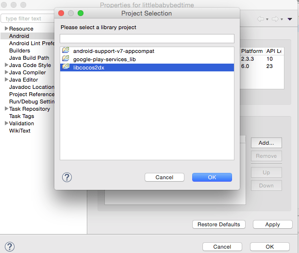This screenshot has width=299, height=253.
Task: Select the WikiText properties page
Action: pyautogui.click(x=20, y=131)
